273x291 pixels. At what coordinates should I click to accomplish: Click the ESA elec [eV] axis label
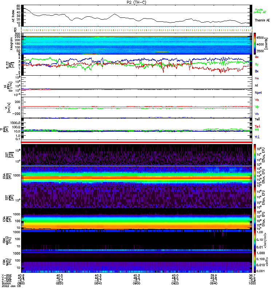click(8, 219)
